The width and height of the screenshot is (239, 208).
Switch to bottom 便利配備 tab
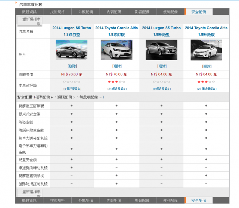pyautogui.click(x=170, y=200)
